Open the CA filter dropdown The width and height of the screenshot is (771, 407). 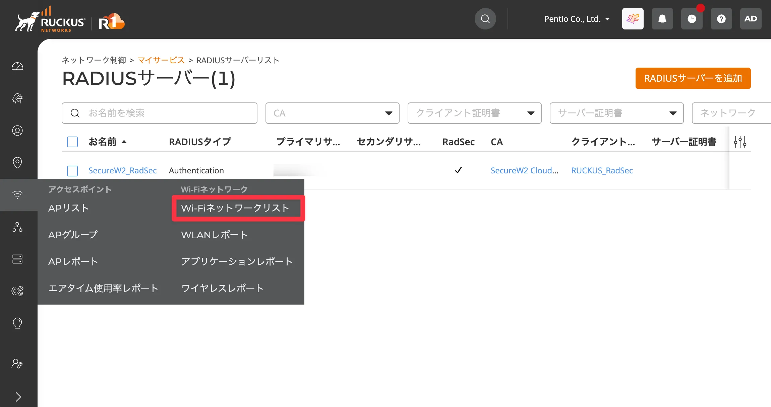tap(333, 113)
